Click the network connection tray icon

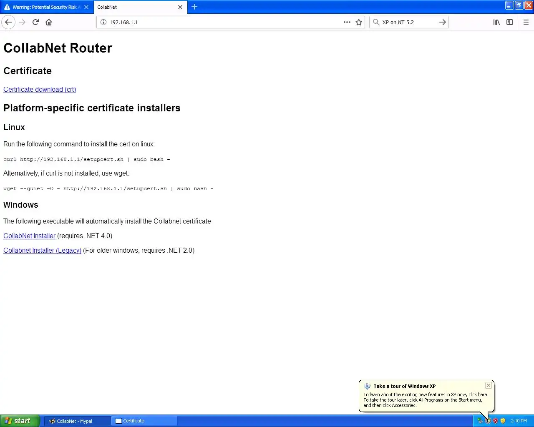pyautogui.click(x=480, y=421)
